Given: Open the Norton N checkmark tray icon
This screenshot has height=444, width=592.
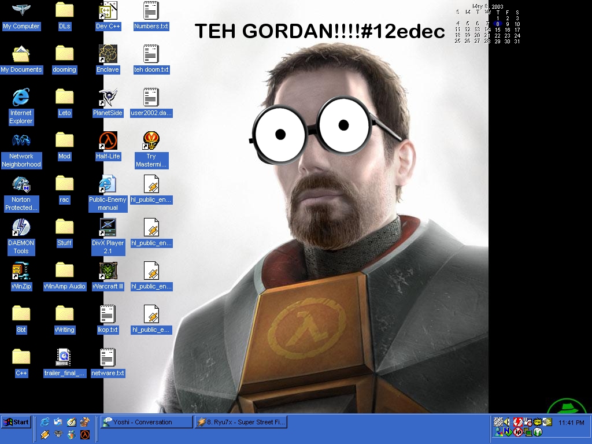Looking at the screenshot, I should pyautogui.click(x=508, y=432).
